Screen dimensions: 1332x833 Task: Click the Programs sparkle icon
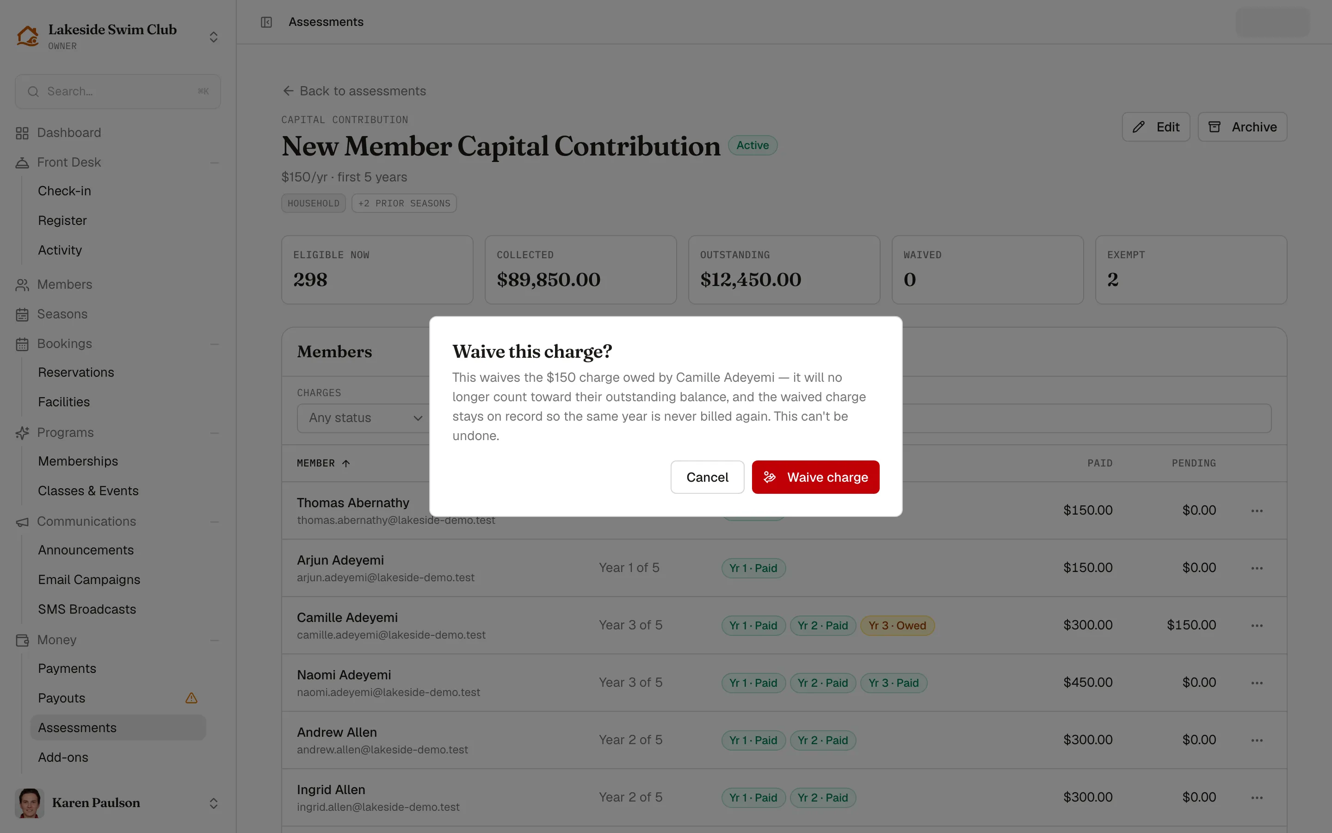pyautogui.click(x=22, y=433)
